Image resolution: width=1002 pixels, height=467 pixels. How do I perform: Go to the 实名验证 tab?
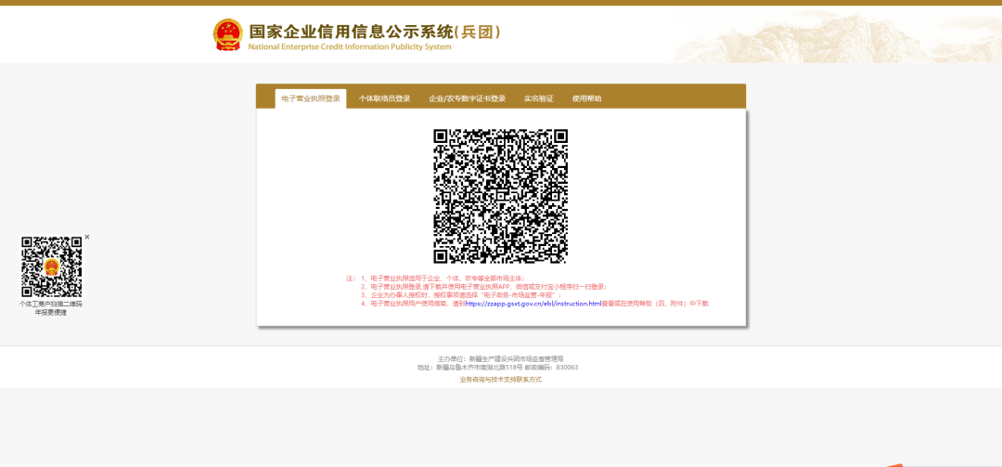pos(538,98)
